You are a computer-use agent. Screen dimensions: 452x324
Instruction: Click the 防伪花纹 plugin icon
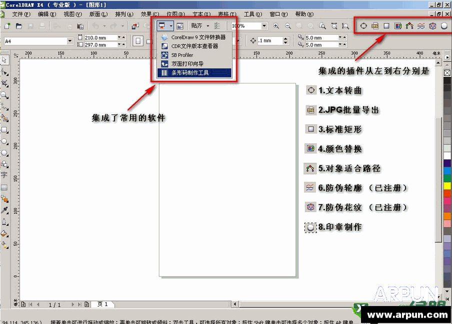click(x=433, y=26)
